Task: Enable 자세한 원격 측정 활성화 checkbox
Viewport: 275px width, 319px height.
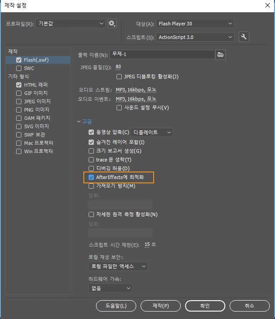Action: click(91, 214)
